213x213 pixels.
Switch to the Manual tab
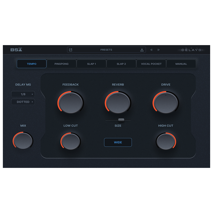pos(181,64)
